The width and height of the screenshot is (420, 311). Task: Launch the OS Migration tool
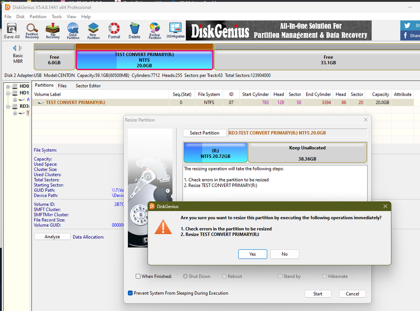coord(175,31)
